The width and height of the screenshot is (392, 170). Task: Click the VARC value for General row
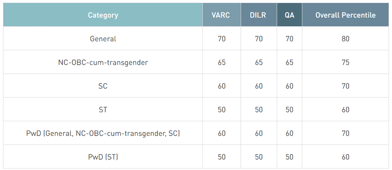[222, 39]
